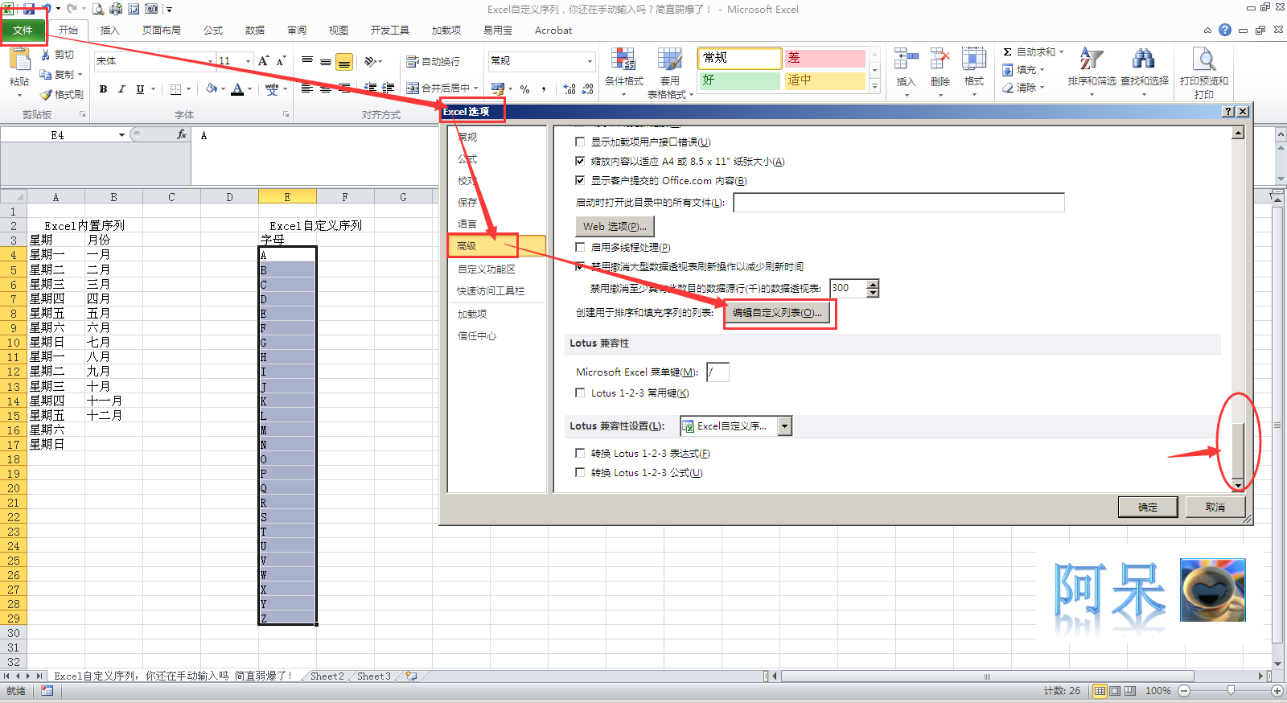Uncheck 'Show customer submitted Office.com content'
The height and width of the screenshot is (703, 1287).
(x=580, y=180)
